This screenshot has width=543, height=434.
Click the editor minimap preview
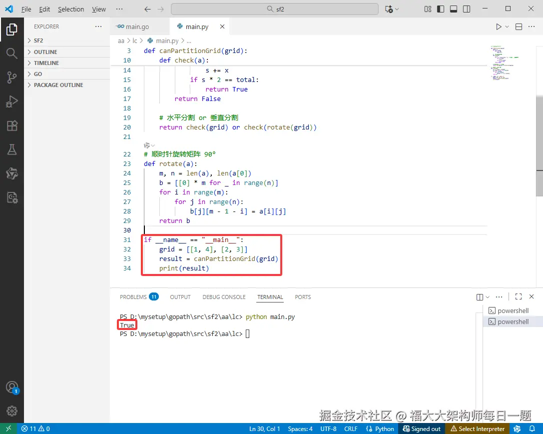click(x=504, y=62)
